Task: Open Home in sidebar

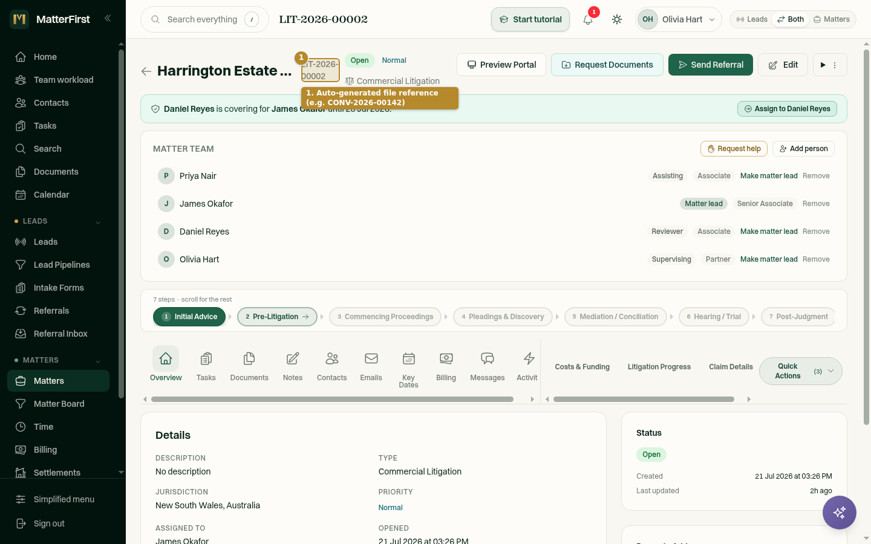Action: [58, 57]
